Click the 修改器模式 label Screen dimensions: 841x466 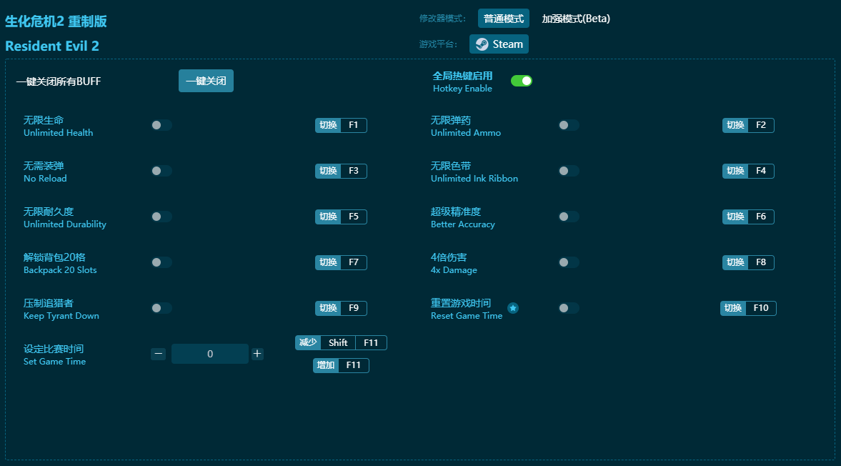coord(442,19)
